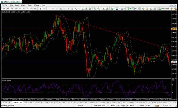Set timeframe to M1
The height and width of the screenshot is (108, 178).
pos(4,9)
